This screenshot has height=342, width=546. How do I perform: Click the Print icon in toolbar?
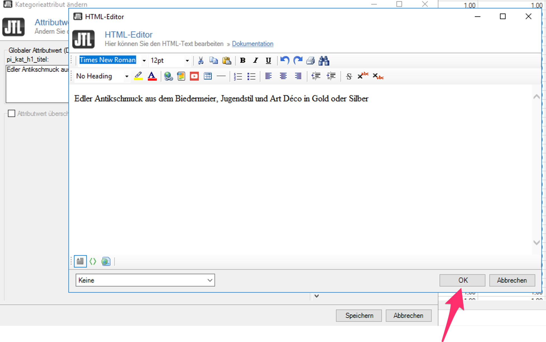pos(310,60)
